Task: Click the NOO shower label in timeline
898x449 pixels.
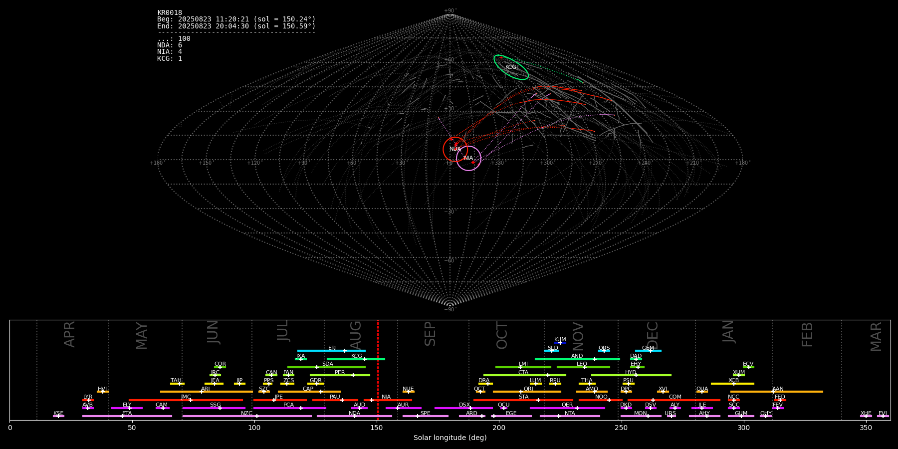Action: click(602, 397)
